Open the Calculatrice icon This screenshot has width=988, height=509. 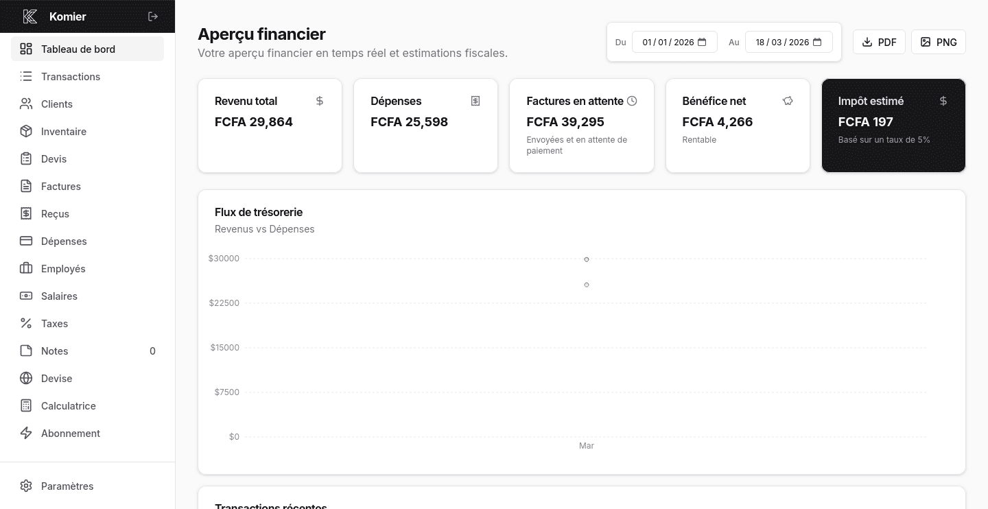(26, 405)
